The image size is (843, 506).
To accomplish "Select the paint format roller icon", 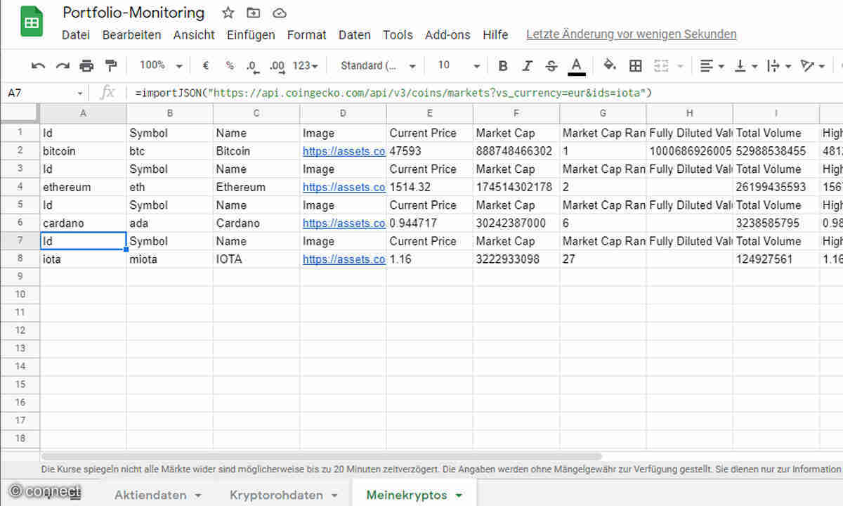I will pyautogui.click(x=110, y=66).
